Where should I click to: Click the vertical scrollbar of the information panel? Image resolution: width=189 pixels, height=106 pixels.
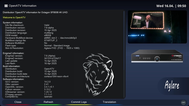pos(124,54)
